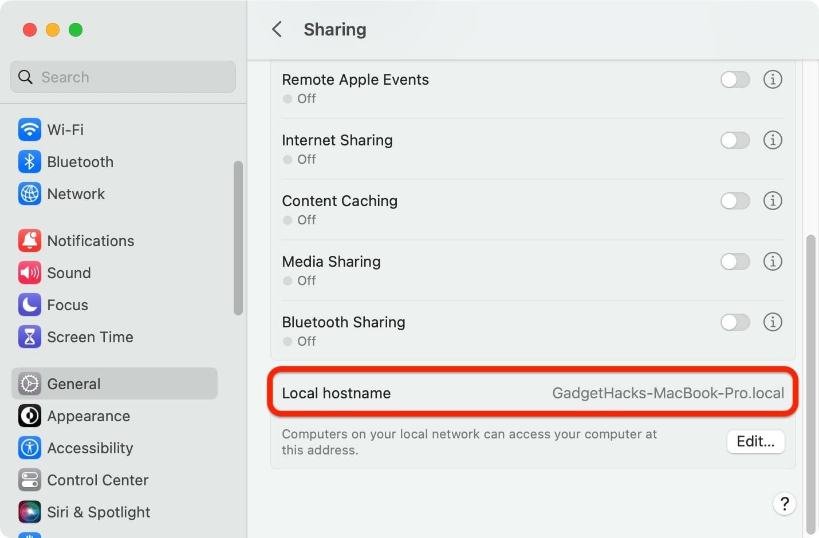Click the help question mark icon
This screenshot has width=819, height=538.
pyautogui.click(x=785, y=504)
